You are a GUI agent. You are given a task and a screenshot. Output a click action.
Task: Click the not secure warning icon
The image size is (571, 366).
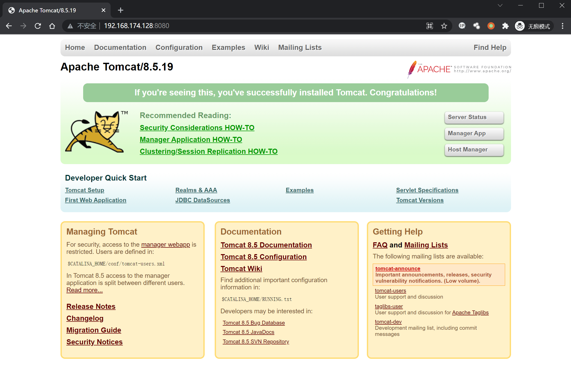tap(70, 26)
